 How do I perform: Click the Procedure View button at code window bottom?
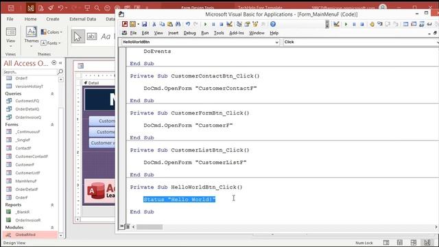[122, 226]
